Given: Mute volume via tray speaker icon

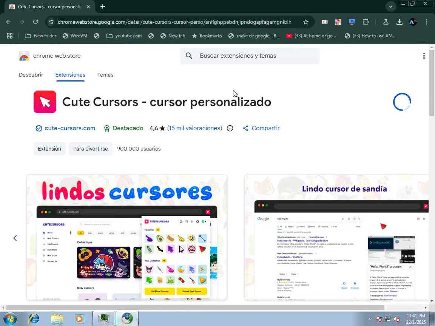Looking at the screenshot, I should pos(397,319).
